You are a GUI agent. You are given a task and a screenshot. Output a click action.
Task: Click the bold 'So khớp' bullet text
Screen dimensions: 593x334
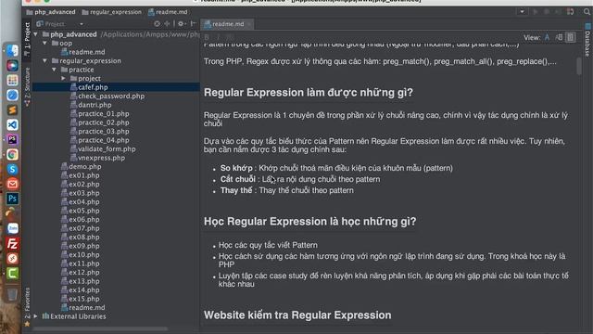pyautogui.click(x=236, y=168)
